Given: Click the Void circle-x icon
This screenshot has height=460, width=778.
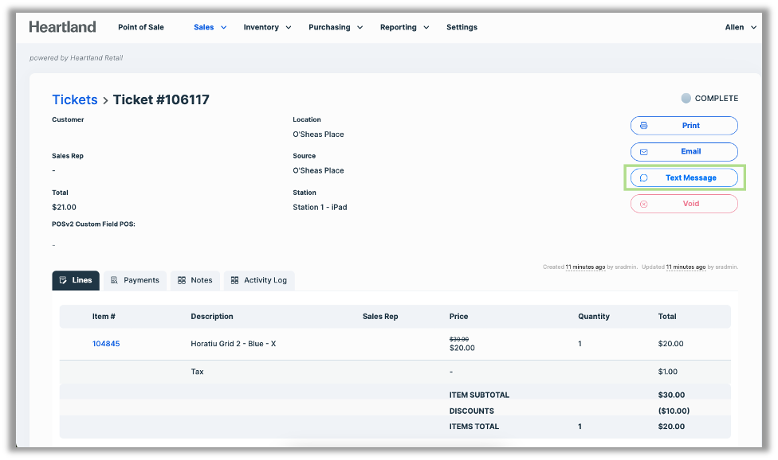Looking at the screenshot, I should click(x=644, y=204).
